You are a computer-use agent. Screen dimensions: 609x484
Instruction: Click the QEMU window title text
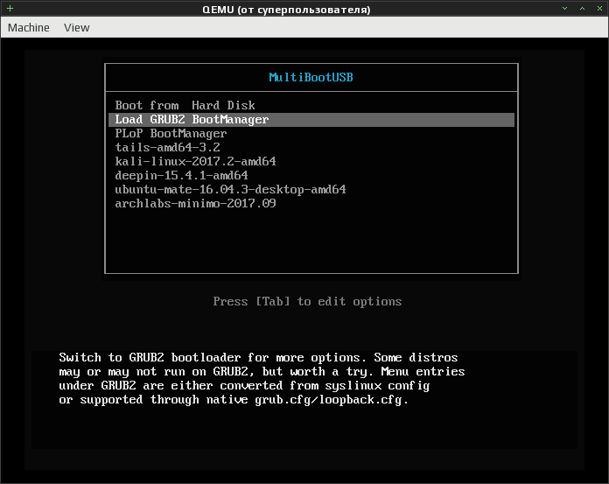(x=286, y=10)
